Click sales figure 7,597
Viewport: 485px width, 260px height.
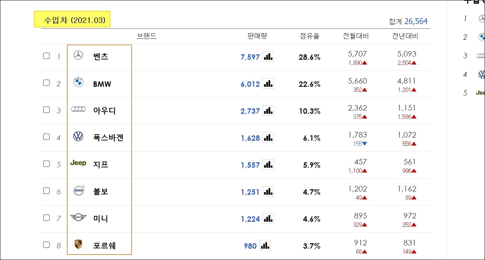(250, 57)
